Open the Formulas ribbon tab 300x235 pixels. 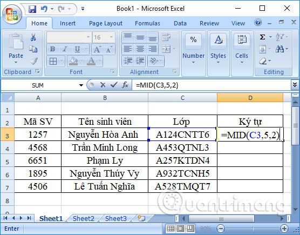click(x=147, y=23)
